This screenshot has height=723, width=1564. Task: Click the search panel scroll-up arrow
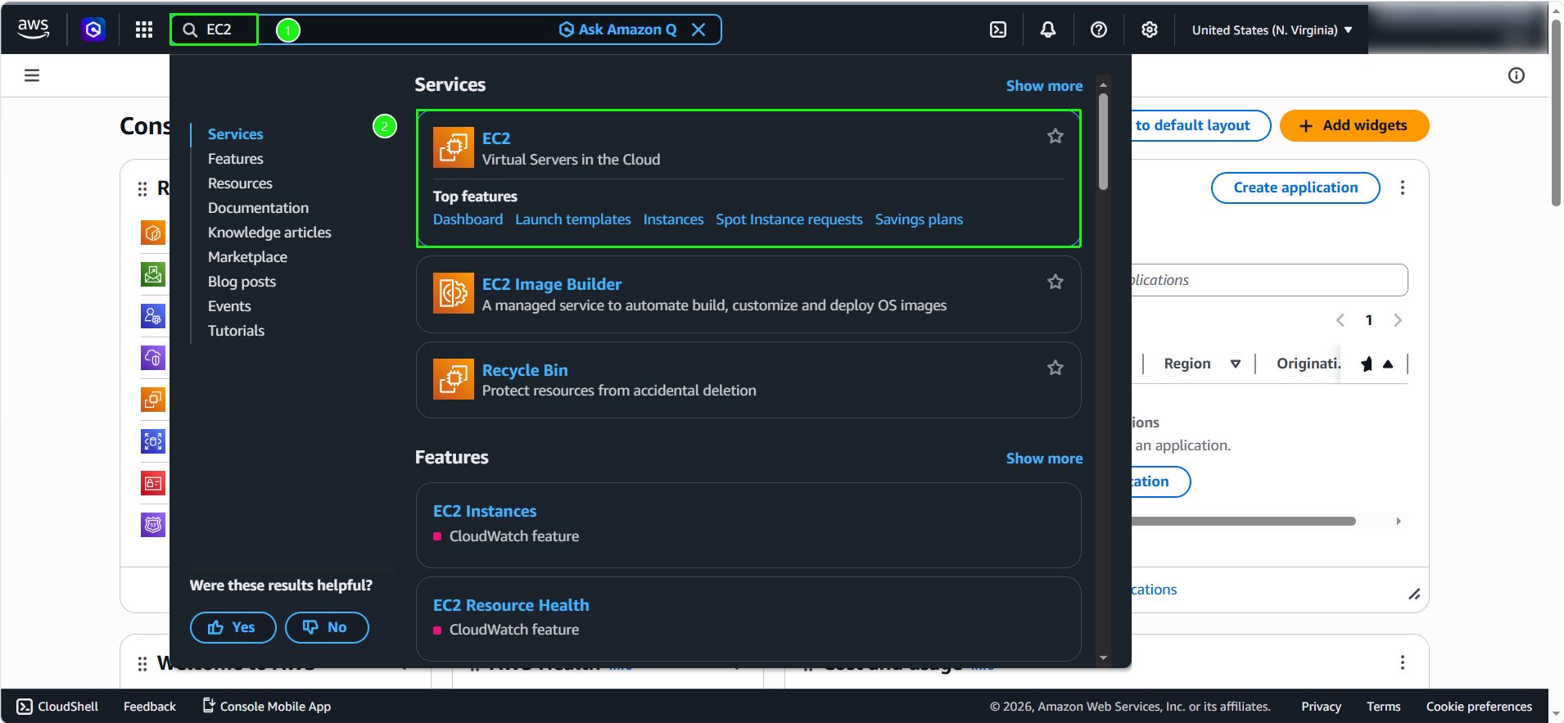tap(1103, 84)
